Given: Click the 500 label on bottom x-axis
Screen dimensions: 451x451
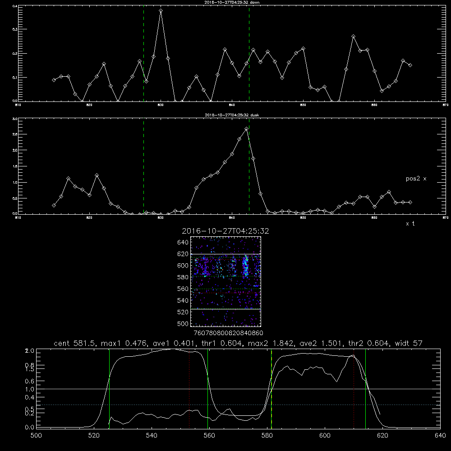Looking at the screenshot, I should pyautogui.click(x=36, y=436).
